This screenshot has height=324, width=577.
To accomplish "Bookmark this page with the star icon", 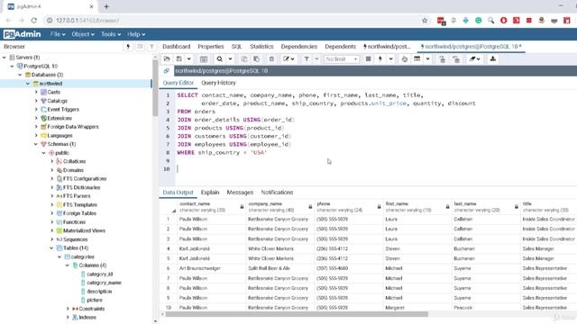I will (425, 21).
